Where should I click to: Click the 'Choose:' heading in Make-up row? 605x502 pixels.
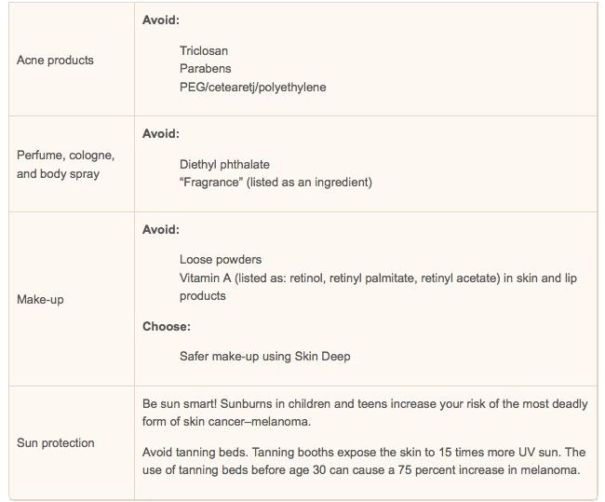[167, 326]
